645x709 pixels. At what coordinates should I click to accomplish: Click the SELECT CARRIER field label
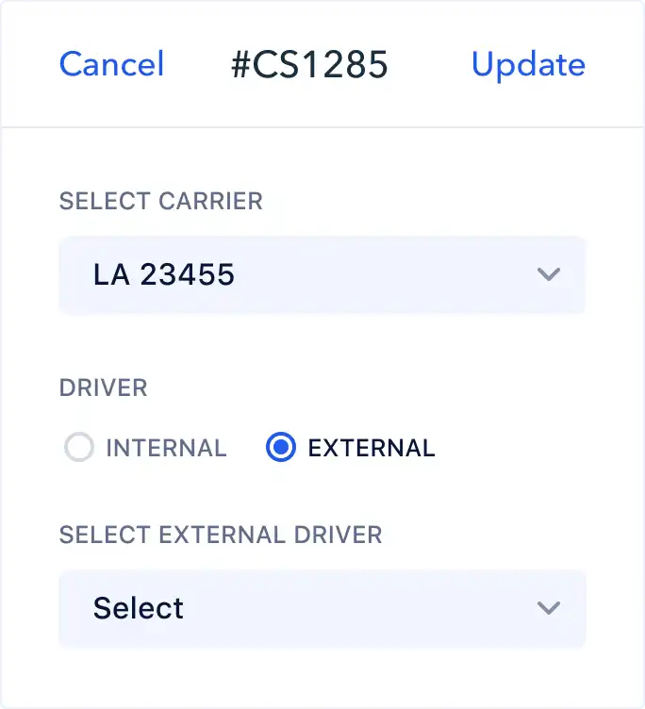click(x=160, y=201)
